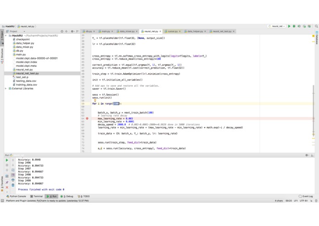Expand the External Libraries node
Viewport: 319px width, 226px height.
(6, 89)
